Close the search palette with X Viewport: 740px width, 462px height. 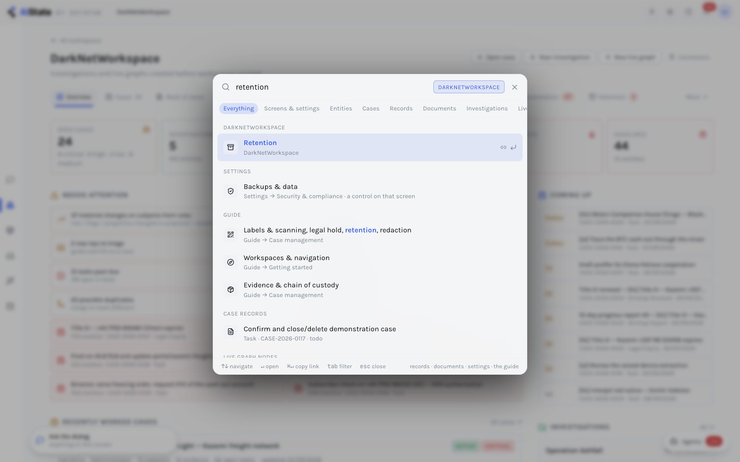(x=514, y=87)
